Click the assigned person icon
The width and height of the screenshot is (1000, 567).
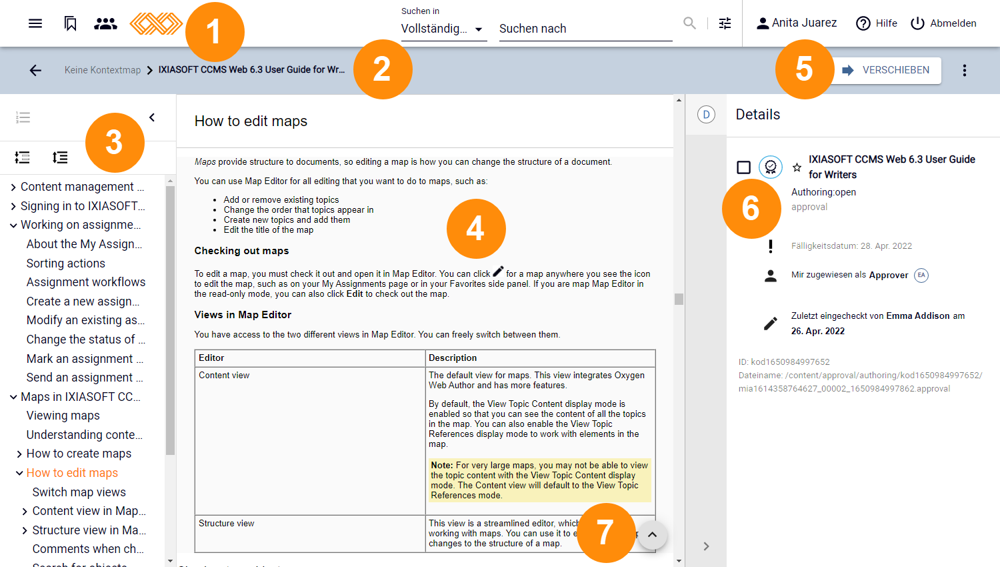[771, 275]
